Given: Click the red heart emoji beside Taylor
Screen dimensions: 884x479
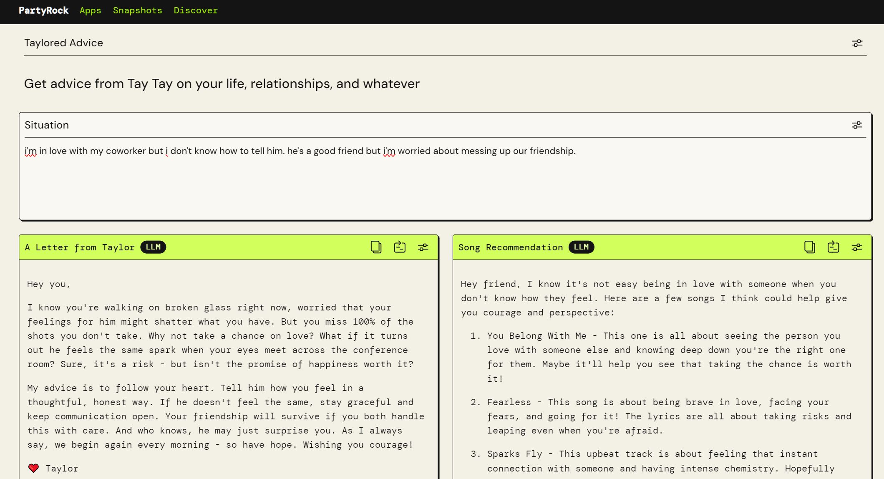Looking at the screenshot, I should pos(33,468).
